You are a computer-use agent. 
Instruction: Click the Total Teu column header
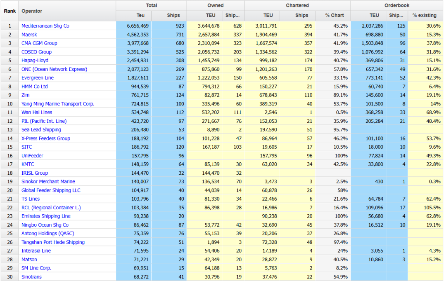point(134,16)
